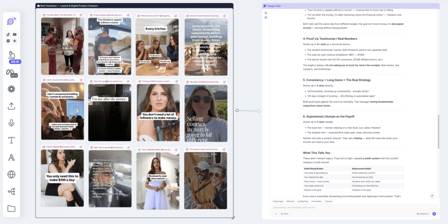Click the Mindmap suggestion chip
The height and width of the screenshot is (224, 448).
point(290,201)
